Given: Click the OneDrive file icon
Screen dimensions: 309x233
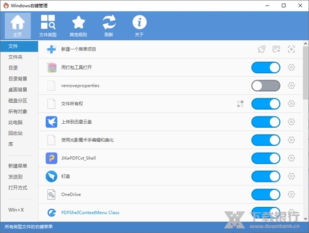Looking at the screenshot, I should point(51,194).
